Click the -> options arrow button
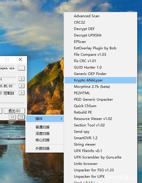142x183 pixels. [22, 117]
